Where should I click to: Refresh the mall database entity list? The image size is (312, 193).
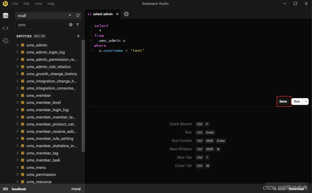(x=78, y=16)
